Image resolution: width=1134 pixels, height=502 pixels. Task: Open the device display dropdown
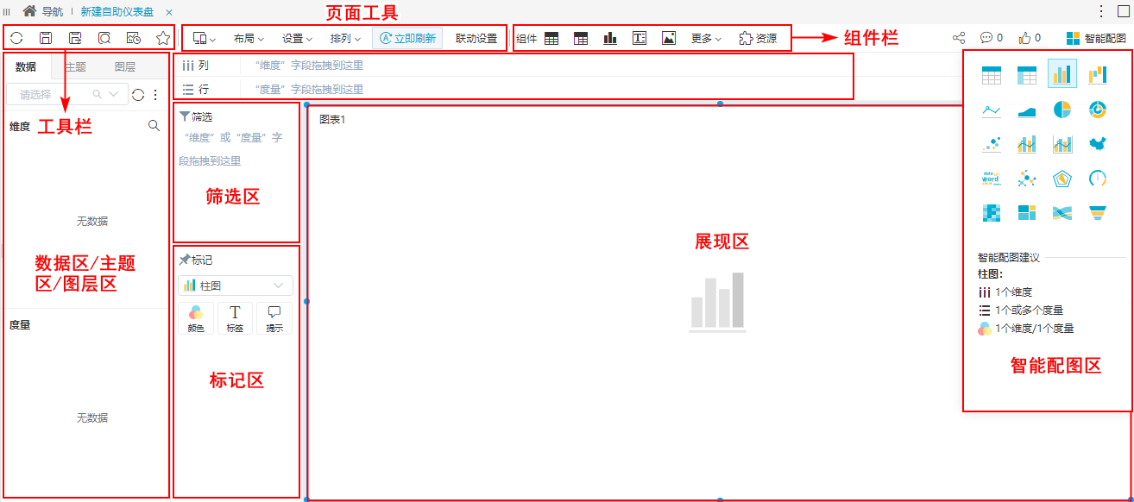point(205,39)
